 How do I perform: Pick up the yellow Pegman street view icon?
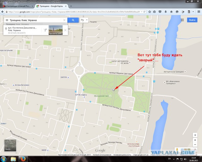177,150
